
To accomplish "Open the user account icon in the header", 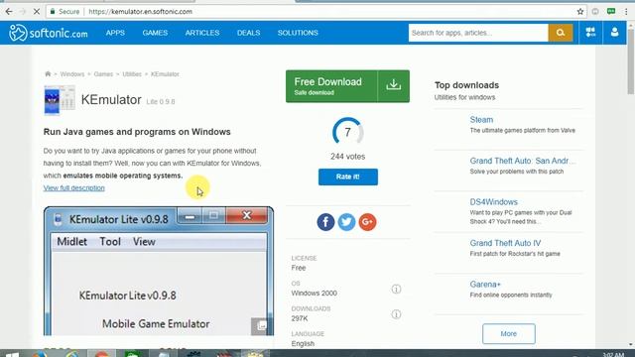I will click(x=614, y=33).
